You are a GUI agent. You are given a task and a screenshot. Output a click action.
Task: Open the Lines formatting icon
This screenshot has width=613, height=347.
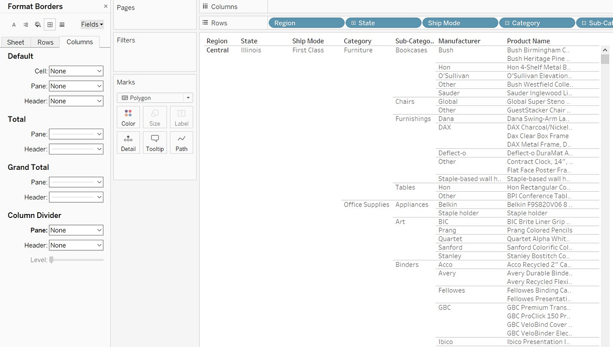point(62,25)
